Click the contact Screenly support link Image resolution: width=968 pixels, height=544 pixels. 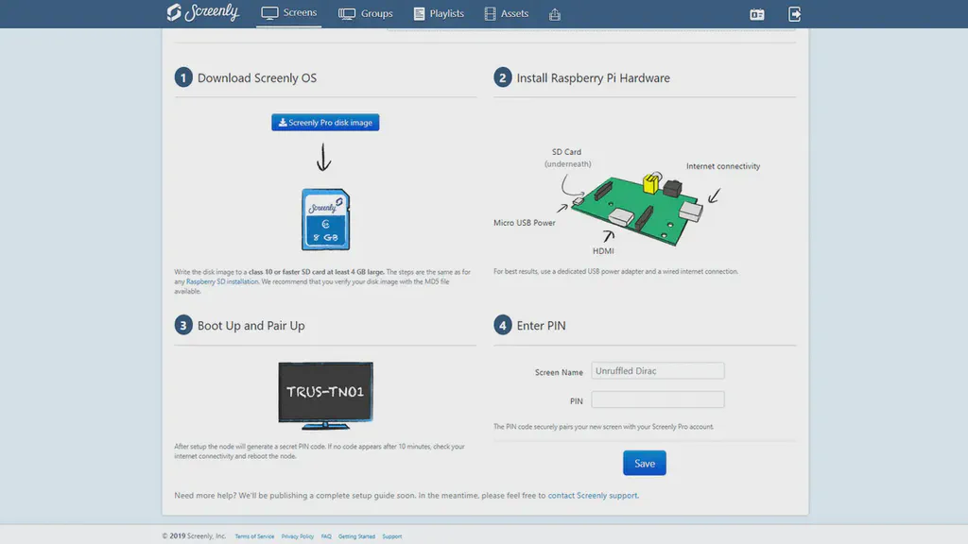point(593,494)
